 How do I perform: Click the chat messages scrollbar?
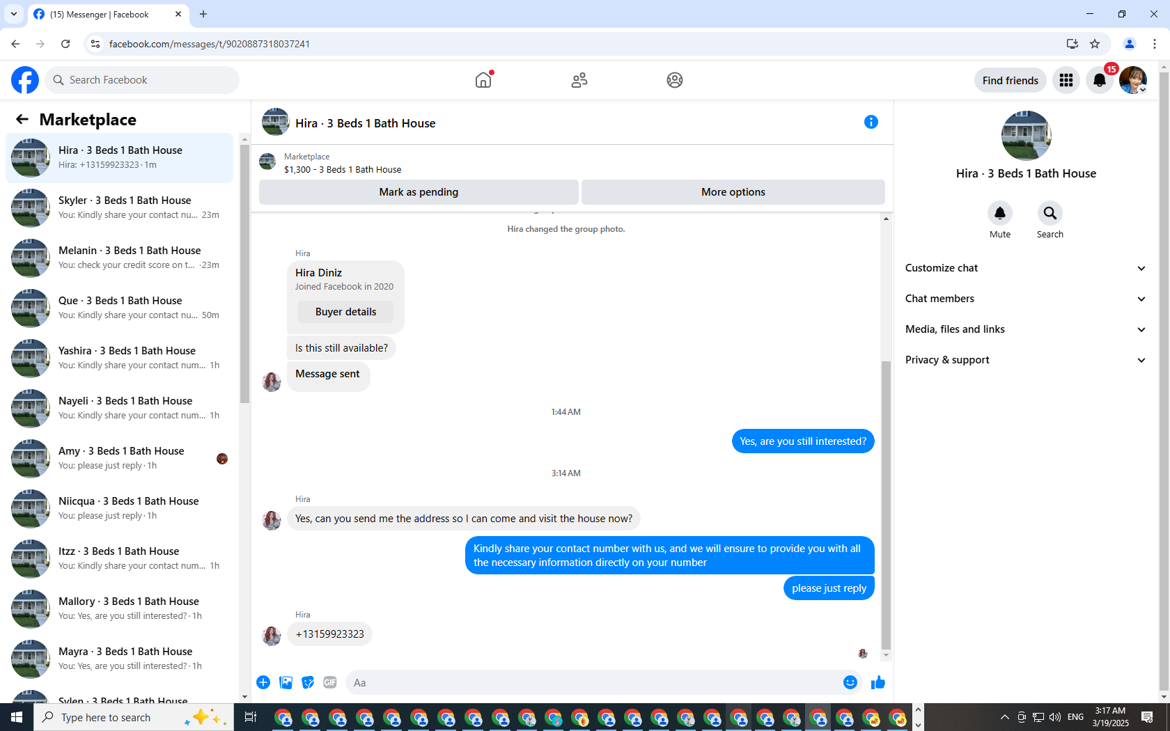click(x=886, y=504)
